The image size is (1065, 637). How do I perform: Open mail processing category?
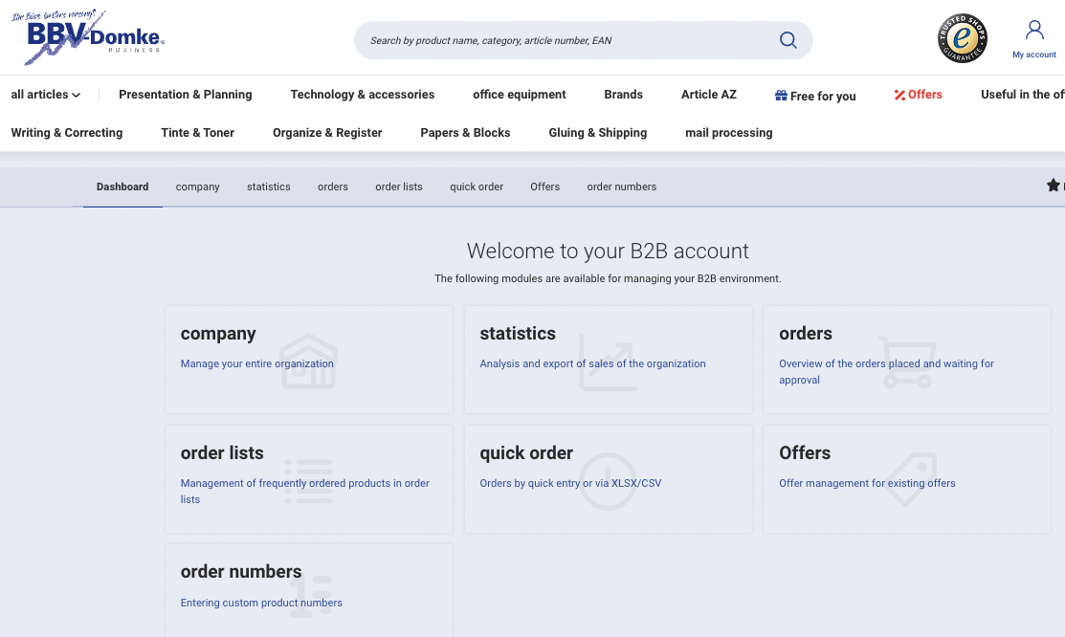coord(729,132)
